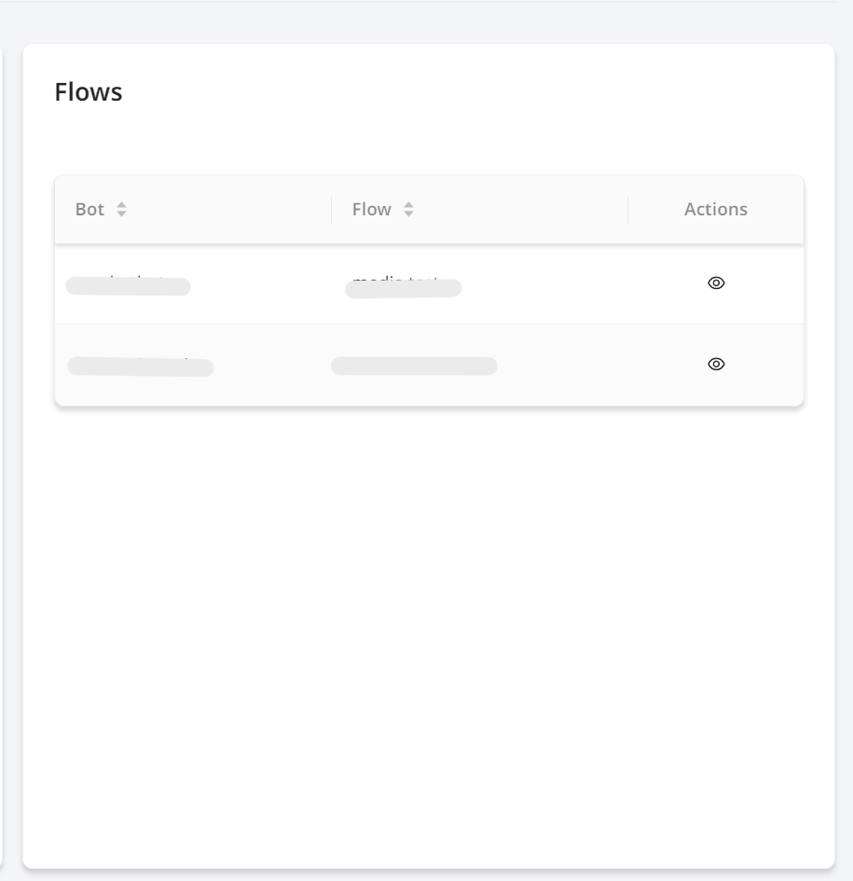Click the up arrow of Flow sorter
The height and width of the screenshot is (881, 853).
coord(408,205)
